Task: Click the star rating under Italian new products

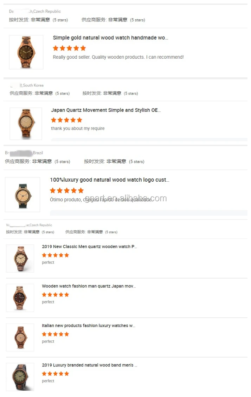Action: pos(56,334)
